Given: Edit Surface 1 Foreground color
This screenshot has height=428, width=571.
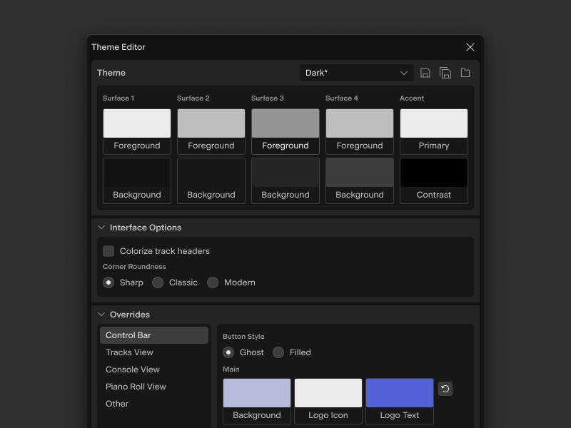Looking at the screenshot, I should click(137, 131).
